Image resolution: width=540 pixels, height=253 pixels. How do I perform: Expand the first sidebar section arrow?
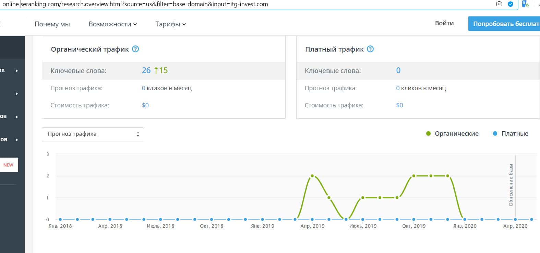tap(16, 71)
